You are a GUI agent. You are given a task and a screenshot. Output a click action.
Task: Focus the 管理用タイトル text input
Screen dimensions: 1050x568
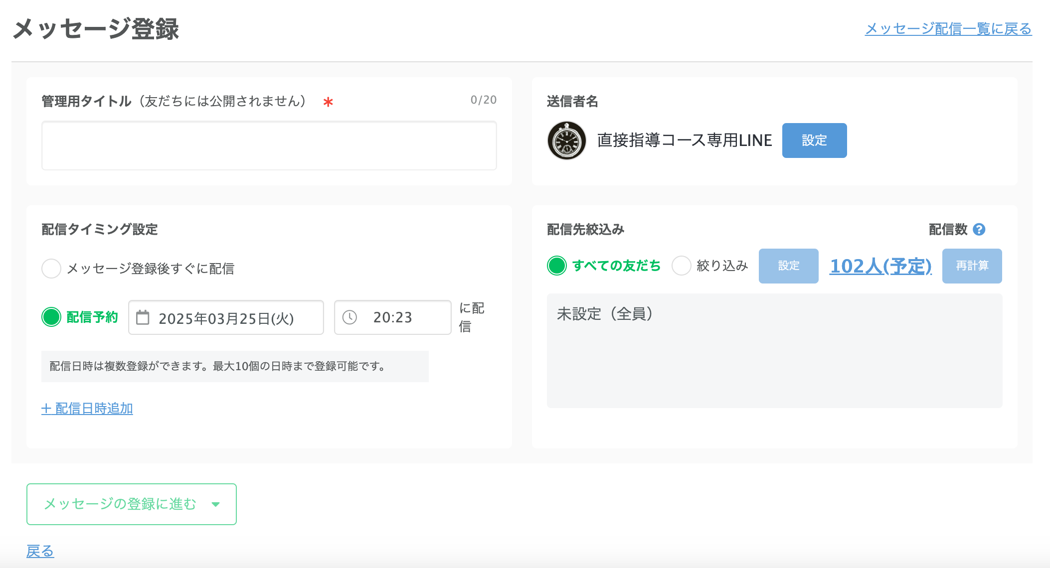click(x=269, y=145)
